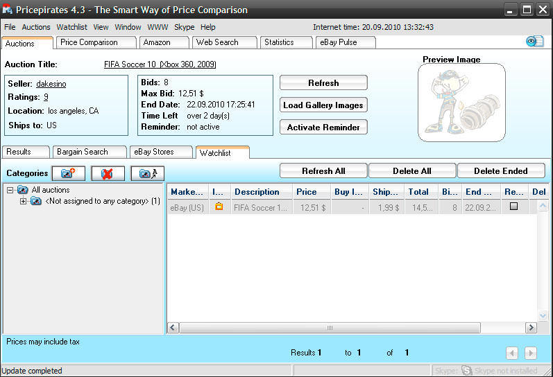
Task: Click the vertical scrollbar up arrow
Action: click(x=543, y=205)
